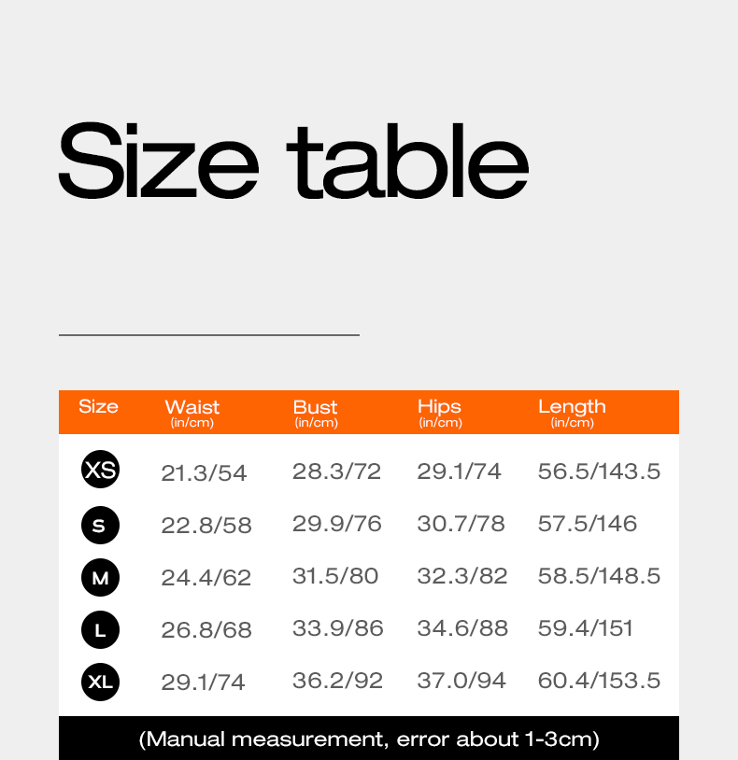This screenshot has height=760, width=738.
Task: Choose the XL size badge
Action: [100, 682]
